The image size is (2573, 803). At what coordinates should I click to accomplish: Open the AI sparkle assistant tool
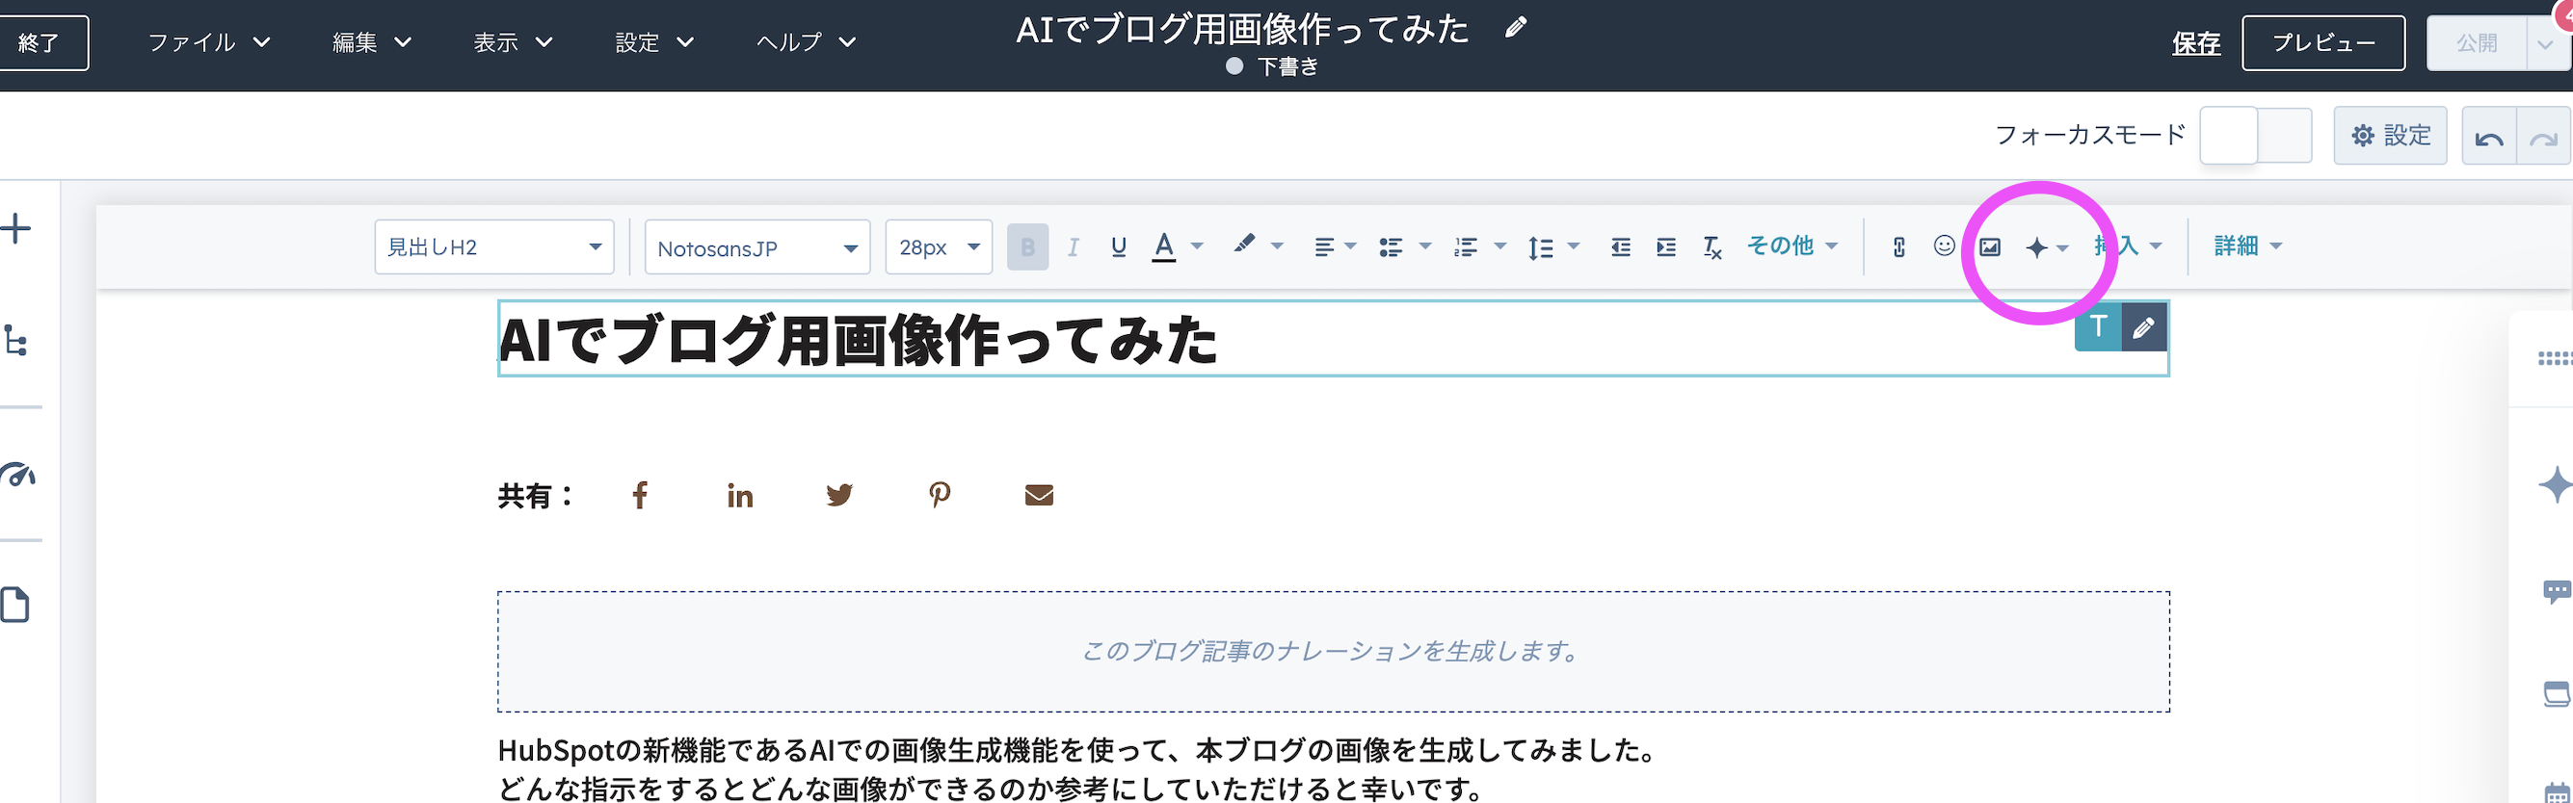pos(2045,247)
